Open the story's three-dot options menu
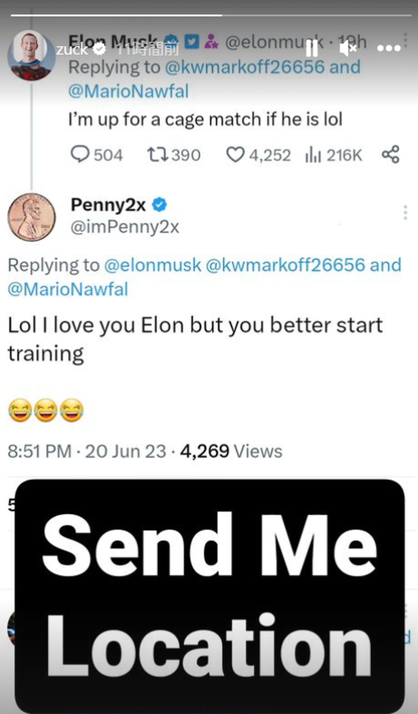 389,48
